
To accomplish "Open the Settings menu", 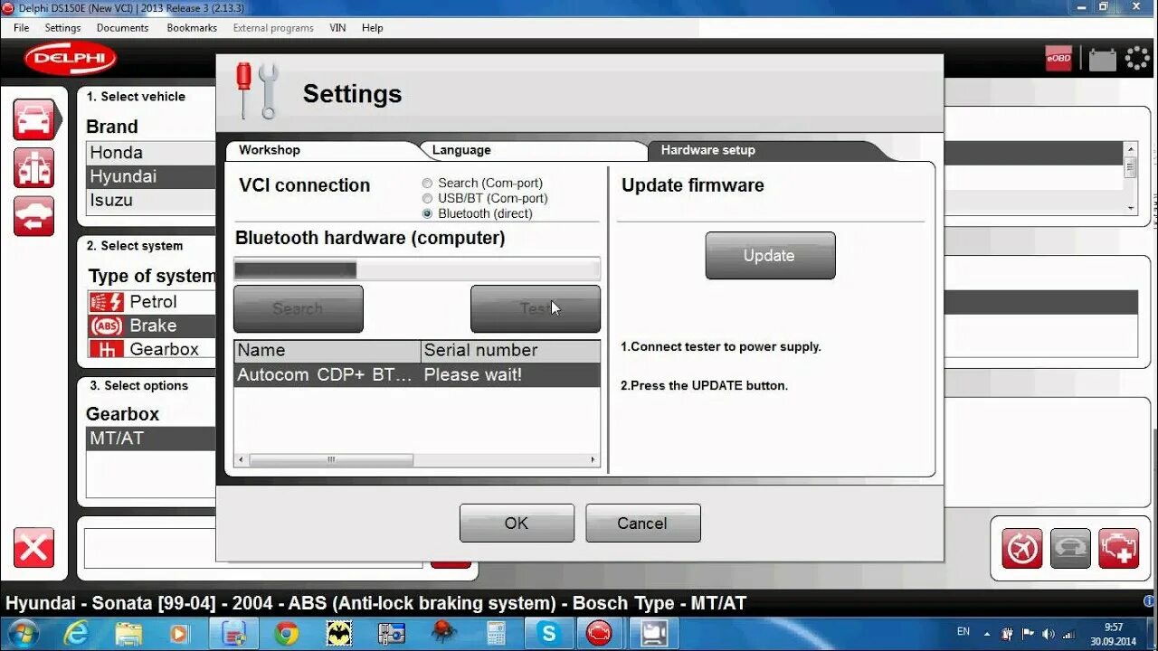I will 62,28.
